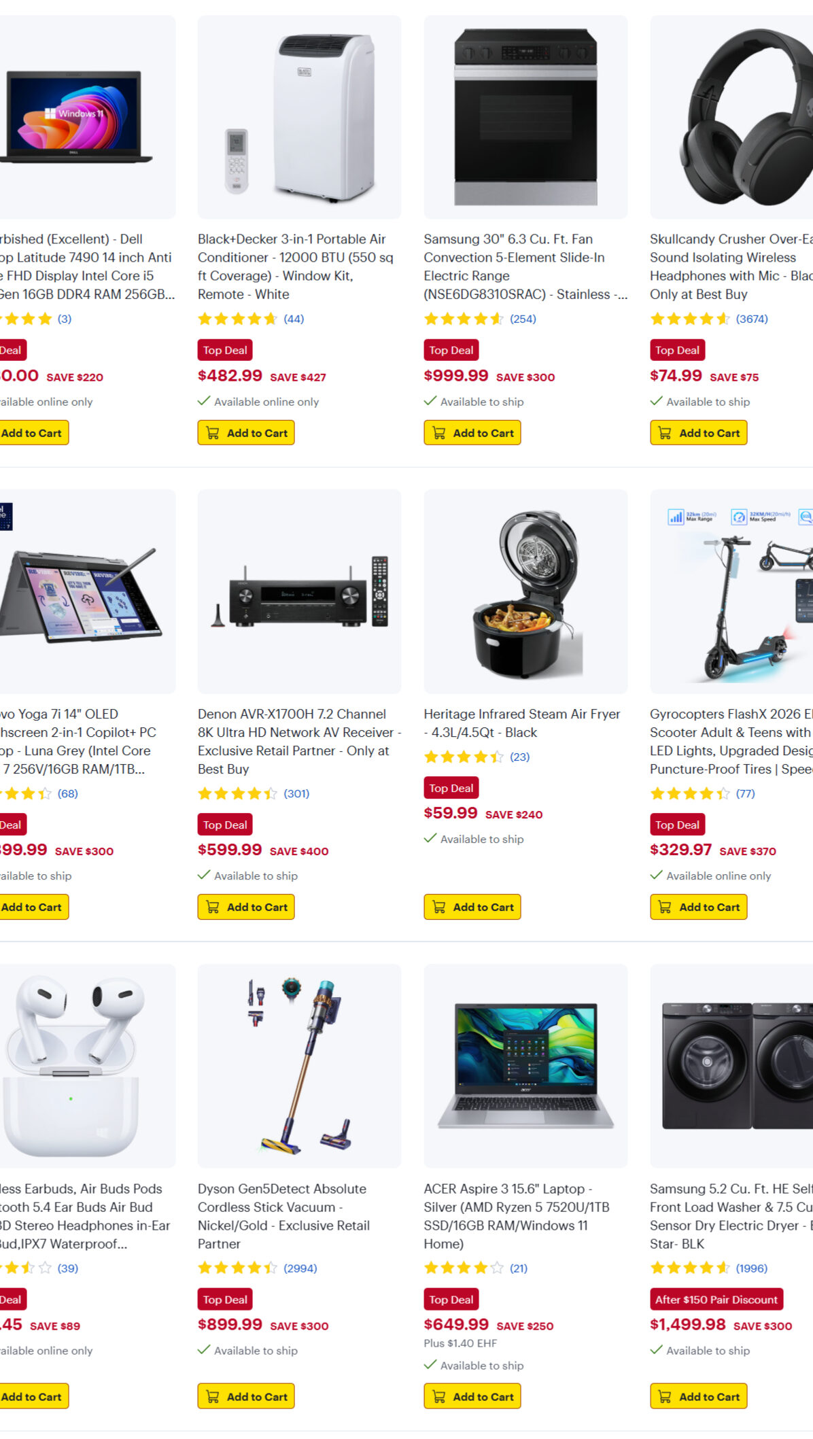Click cart icon on Skullcandy Add to Cart

pos(665,433)
